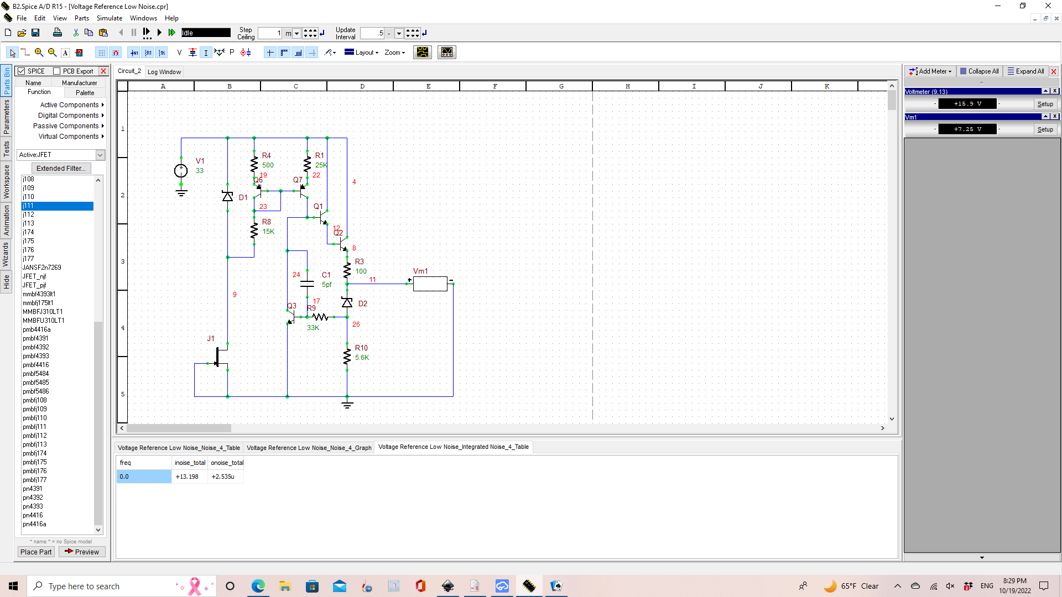1062x597 pixels.
Task: Select the text annotation tool
Action: coord(65,53)
